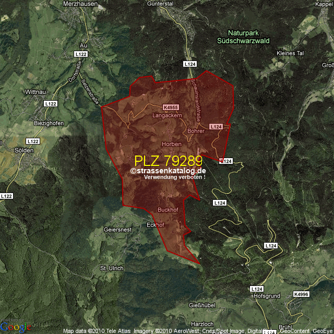
Task: Select the L124 shield next to Bohrer
Action: click(x=216, y=127)
